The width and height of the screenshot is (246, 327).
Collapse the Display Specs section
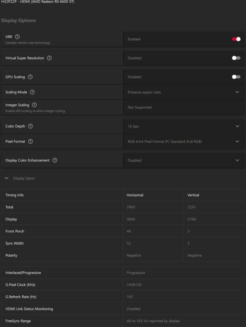[7, 178]
